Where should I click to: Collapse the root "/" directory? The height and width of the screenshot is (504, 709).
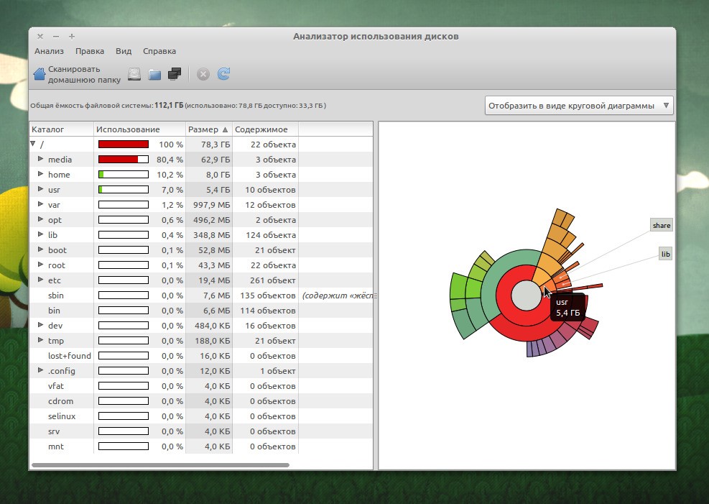[x=33, y=145]
